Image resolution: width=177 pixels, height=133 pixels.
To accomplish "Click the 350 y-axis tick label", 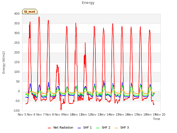I will [x=17, y=23].
